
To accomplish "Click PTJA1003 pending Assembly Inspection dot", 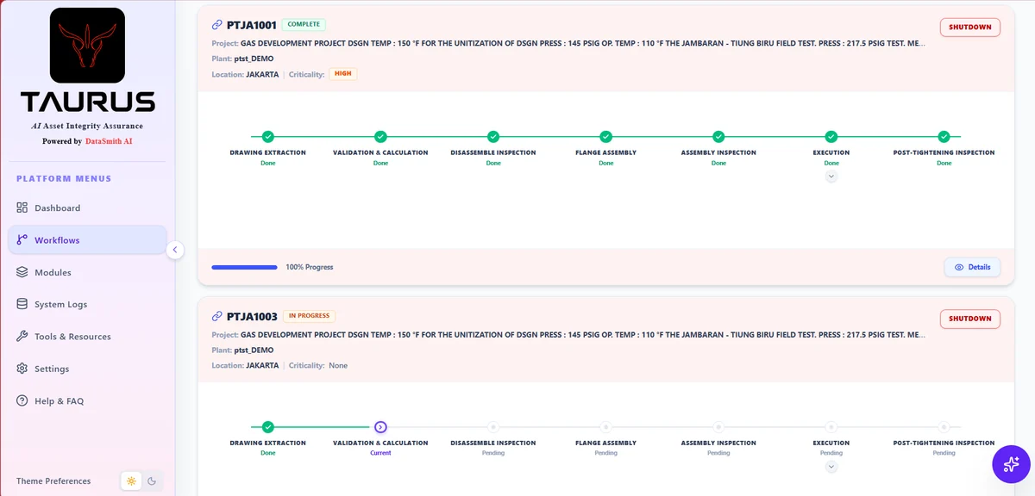I will [718, 427].
